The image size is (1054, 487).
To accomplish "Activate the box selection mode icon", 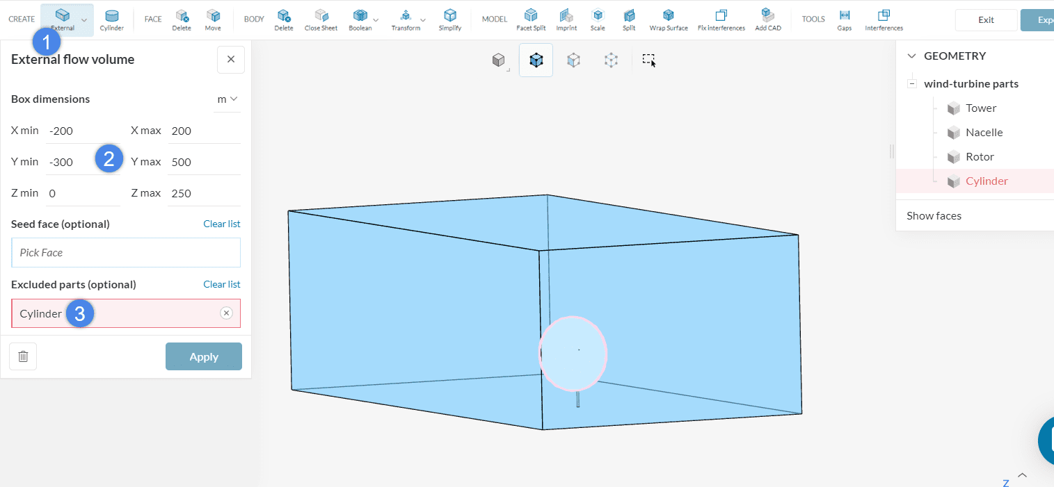I will (x=648, y=60).
